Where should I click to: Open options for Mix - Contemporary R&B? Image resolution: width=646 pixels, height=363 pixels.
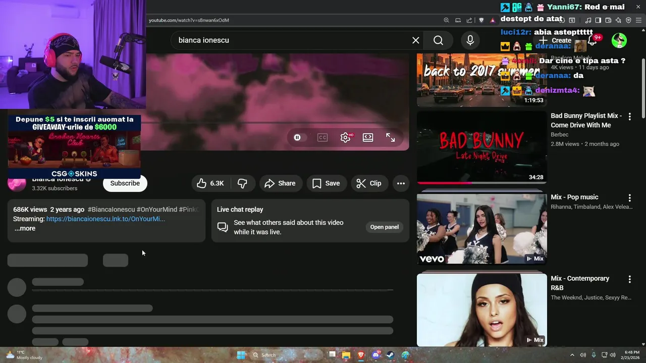629,279
